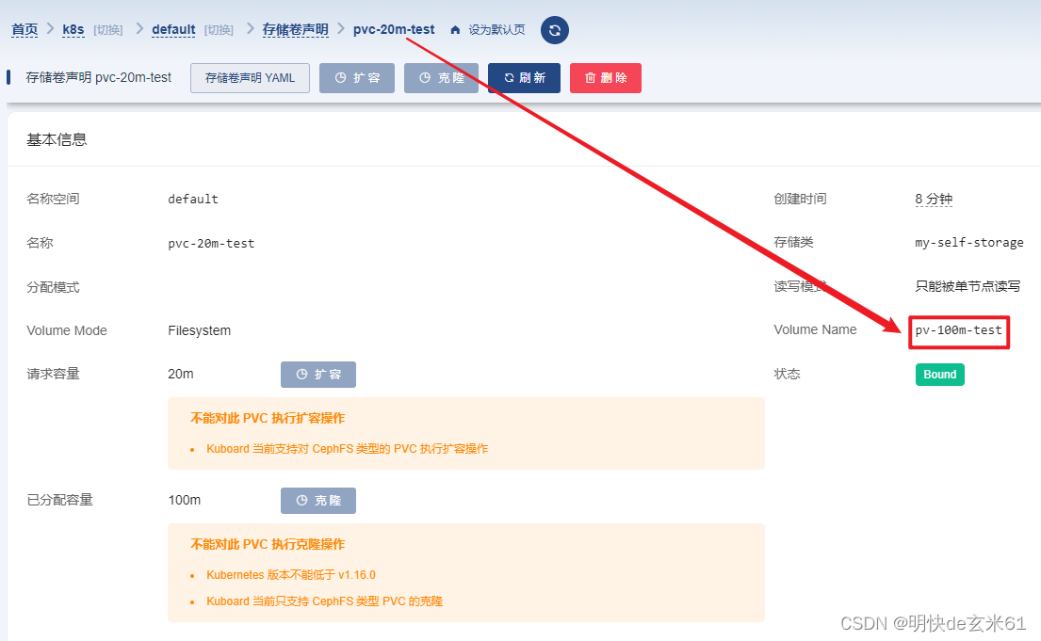
Task: Click the top toolbar 克隆 button
Action: coord(442,78)
